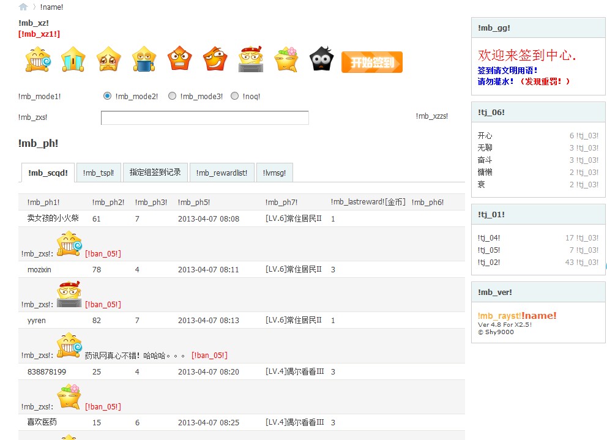Click headband star emoticon under mozixin
The image size is (607, 440).
pos(69,294)
